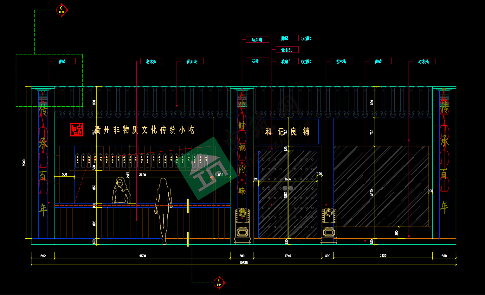Click the 玻璃门 annotation label

(287, 61)
